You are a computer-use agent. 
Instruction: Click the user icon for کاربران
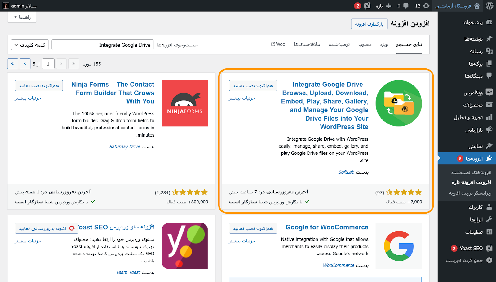pyautogui.click(x=489, y=207)
